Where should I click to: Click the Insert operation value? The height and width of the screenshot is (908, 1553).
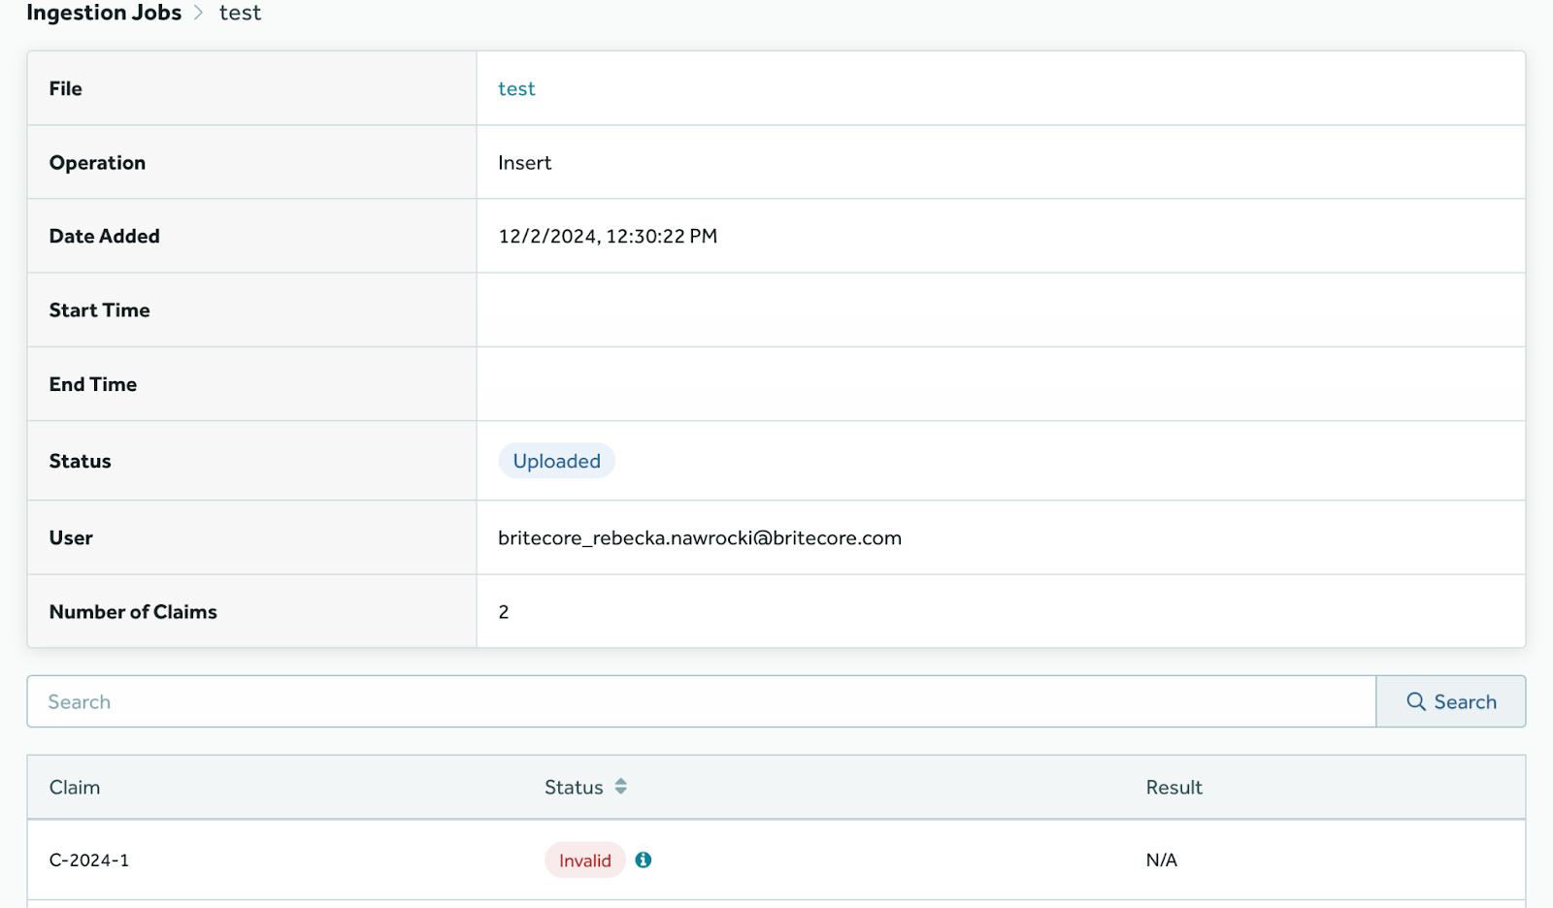(x=524, y=163)
